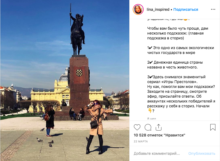Image resolution: width=220 pixels, height=161 pixels.
Task: Click the pointing-down hand emoji in caption
Action: 150,111
